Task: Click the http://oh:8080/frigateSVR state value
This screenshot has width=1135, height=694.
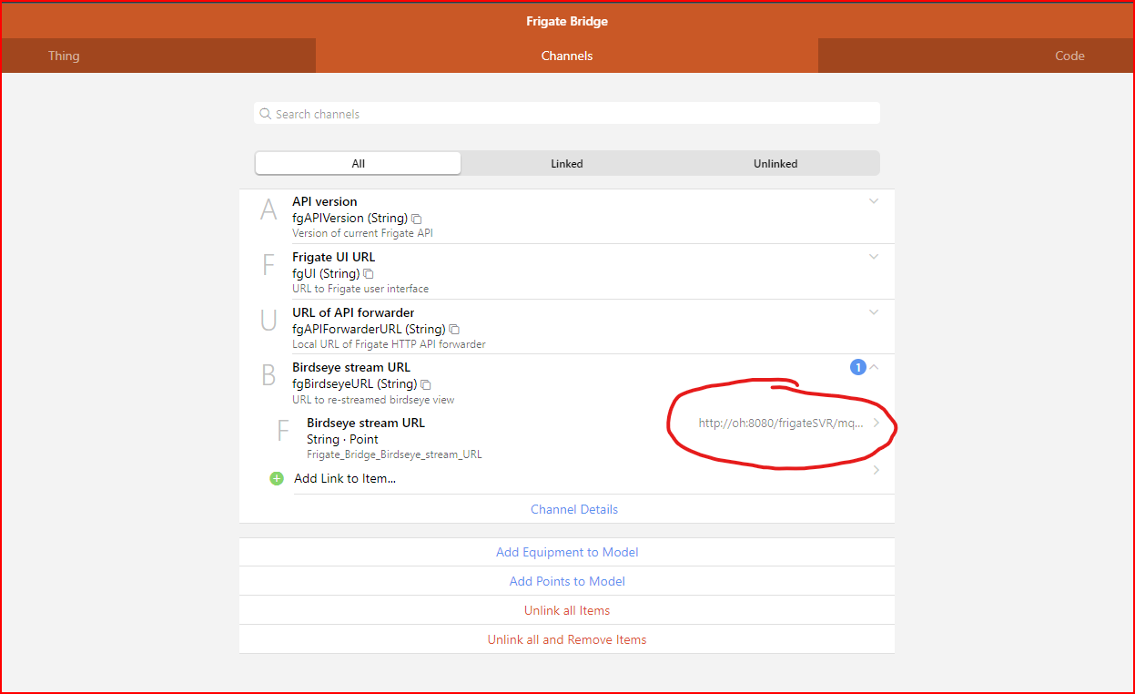Action: 781,423
